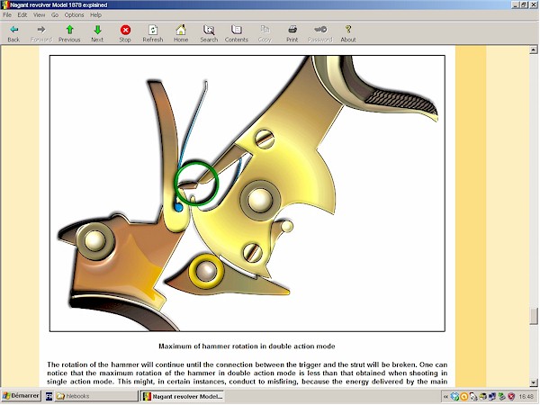Viewport: 540px width, 405px height.
Task: Go back with the Back arrow
Action: (x=13, y=34)
